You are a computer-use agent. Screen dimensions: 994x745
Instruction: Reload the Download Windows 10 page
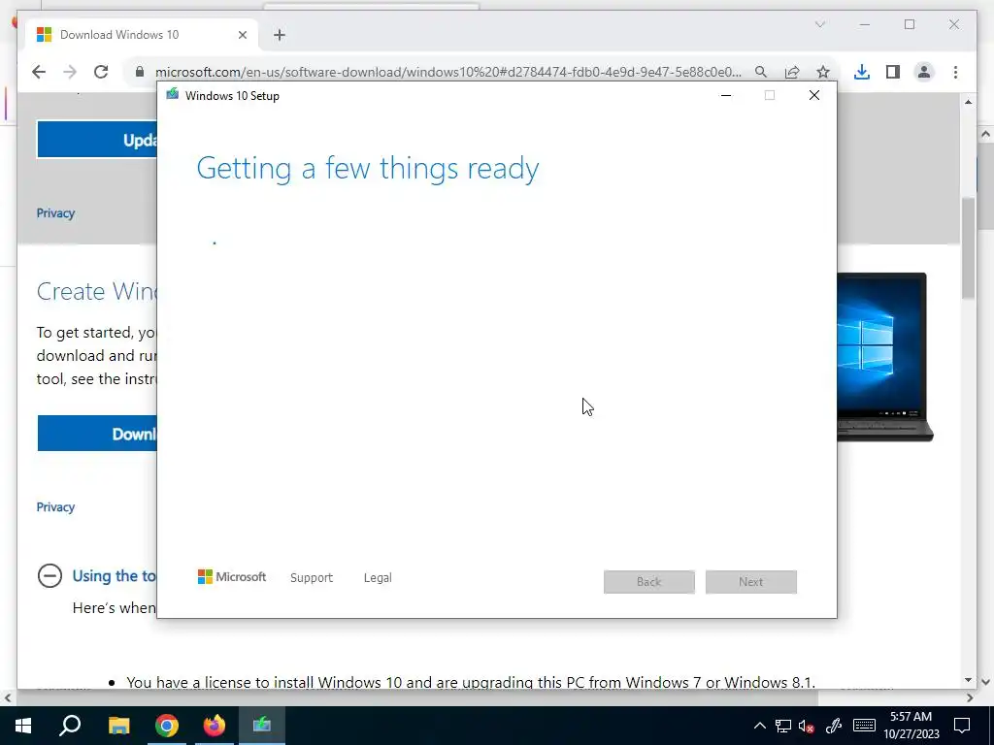[101, 72]
